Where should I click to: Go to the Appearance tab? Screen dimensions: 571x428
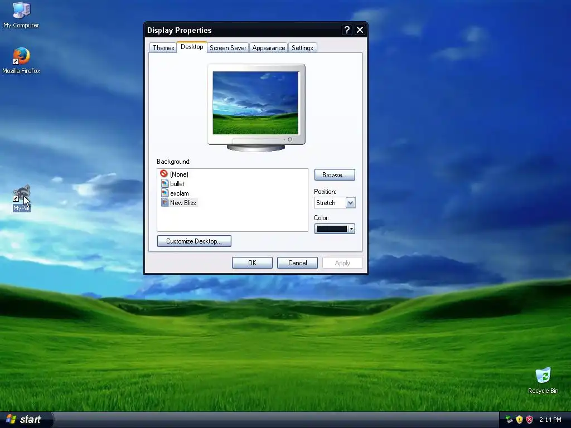269,48
